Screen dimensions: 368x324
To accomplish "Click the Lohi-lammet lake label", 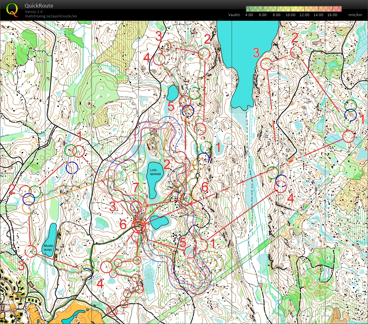I will [155, 171].
